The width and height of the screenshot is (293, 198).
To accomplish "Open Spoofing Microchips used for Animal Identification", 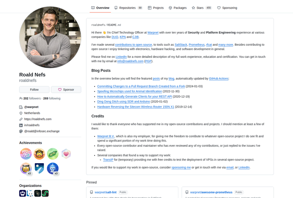I will [130, 91].
